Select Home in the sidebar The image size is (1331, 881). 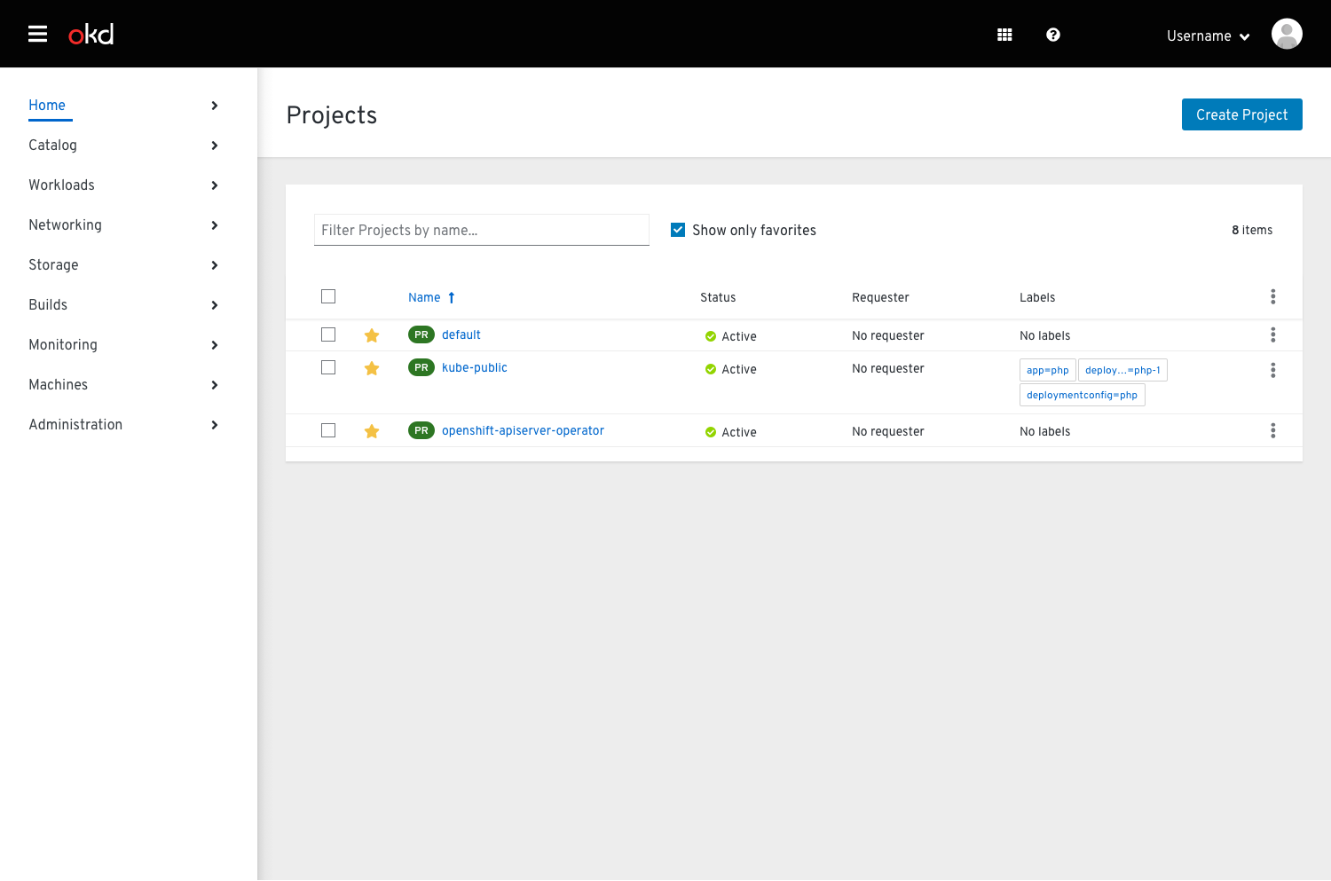[x=47, y=105]
